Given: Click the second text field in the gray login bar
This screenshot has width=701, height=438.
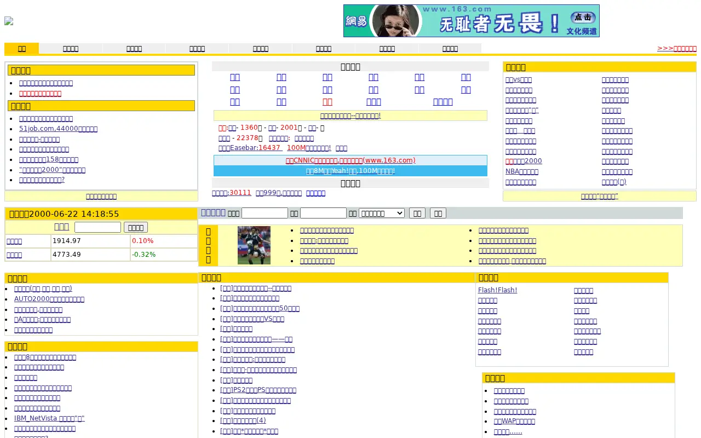Looking at the screenshot, I should pos(323,213).
